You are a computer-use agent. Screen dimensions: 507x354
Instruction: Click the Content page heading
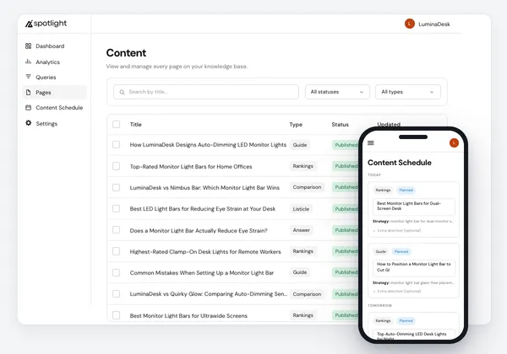coord(126,53)
